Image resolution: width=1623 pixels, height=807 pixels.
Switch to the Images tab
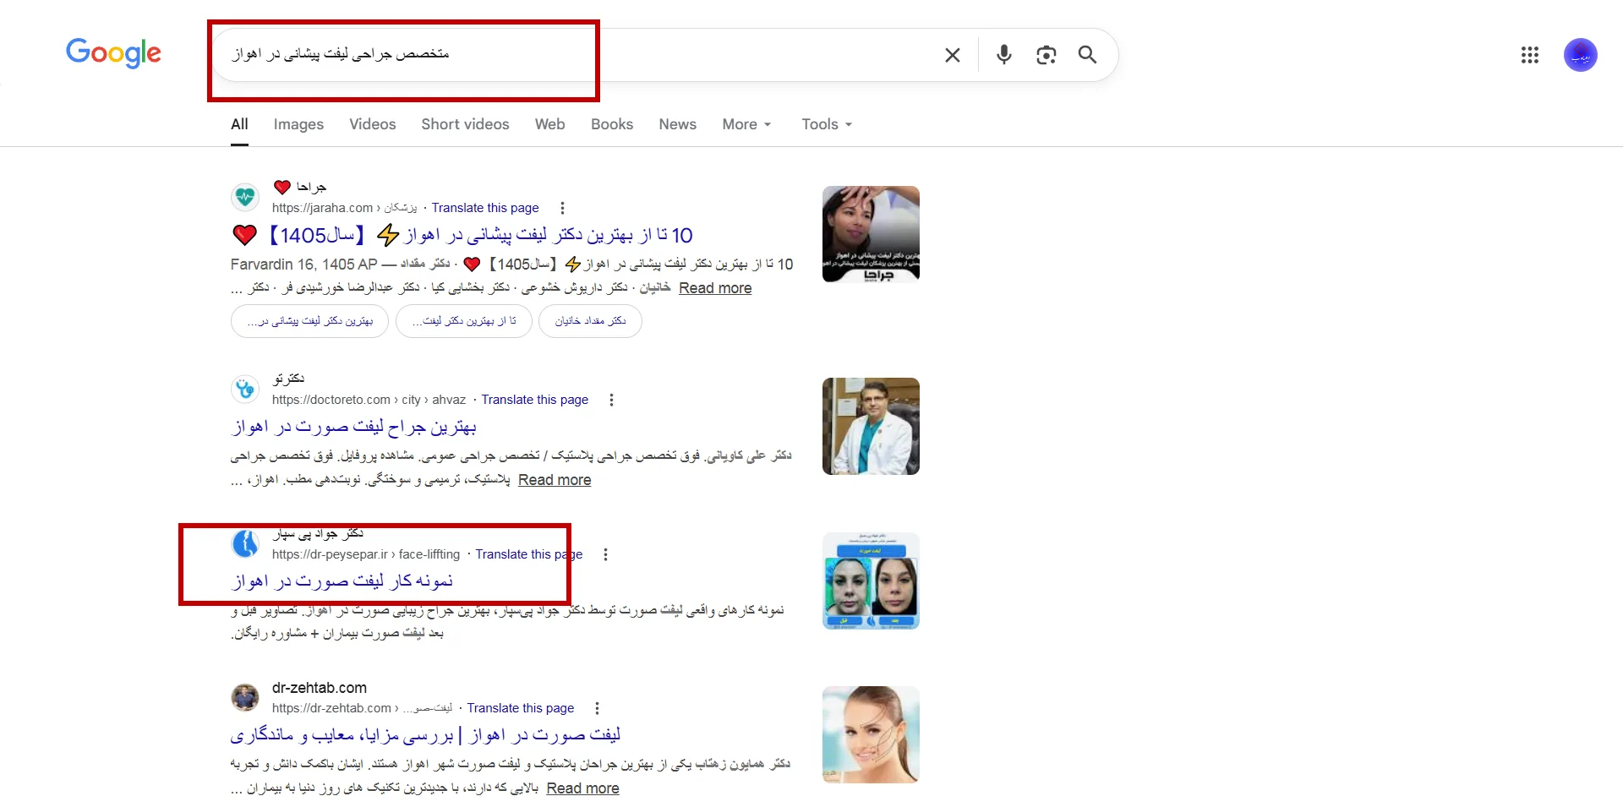pyautogui.click(x=298, y=124)
